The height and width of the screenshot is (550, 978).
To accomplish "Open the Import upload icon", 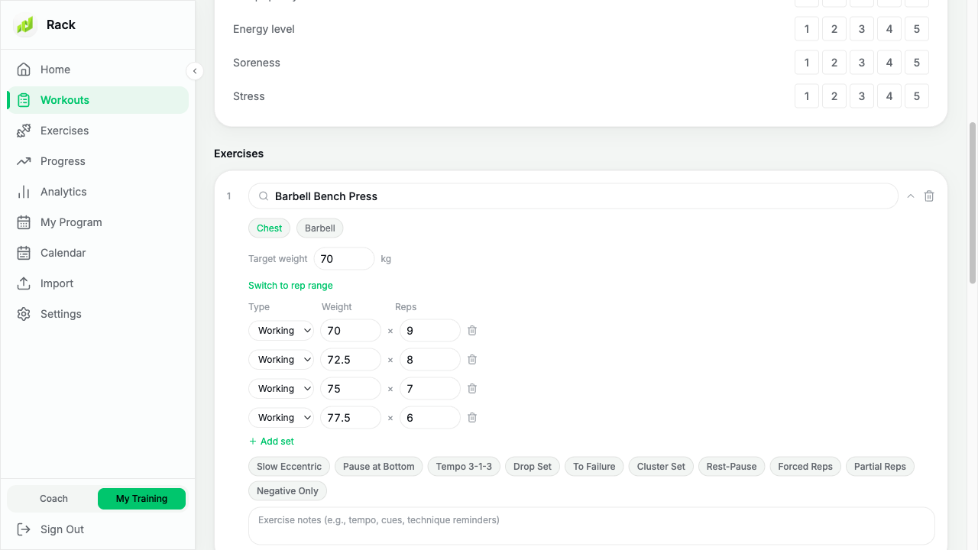I will (24, 283).
